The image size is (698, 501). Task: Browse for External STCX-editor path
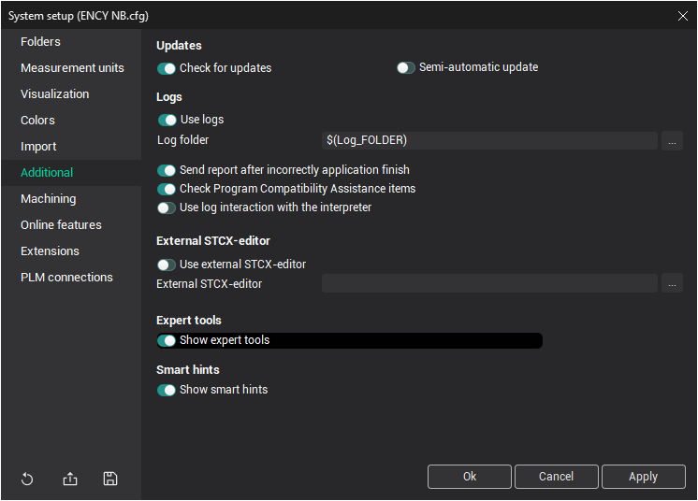672,283
